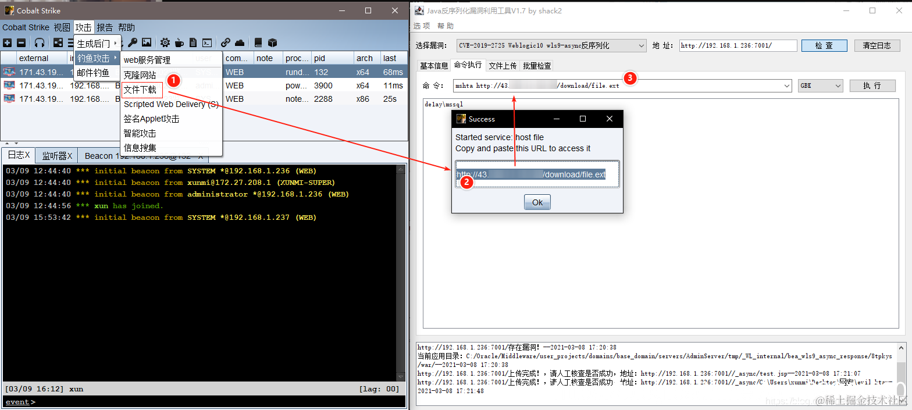Switch to the 基本信息 tab
Viewport: 912px width, 410px height.
pos(434,66)
